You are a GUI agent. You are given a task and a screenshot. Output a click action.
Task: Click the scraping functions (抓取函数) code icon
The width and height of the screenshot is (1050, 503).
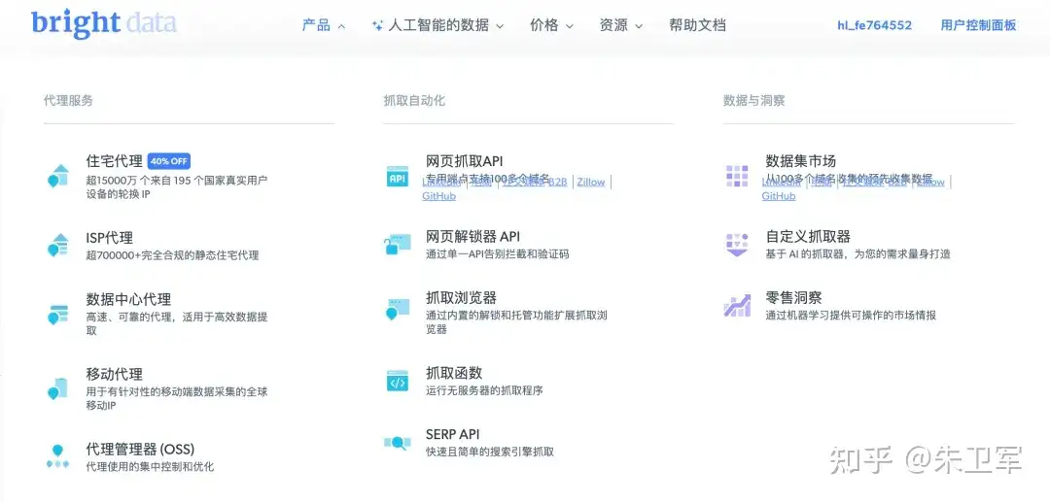(x=397, y=381)
